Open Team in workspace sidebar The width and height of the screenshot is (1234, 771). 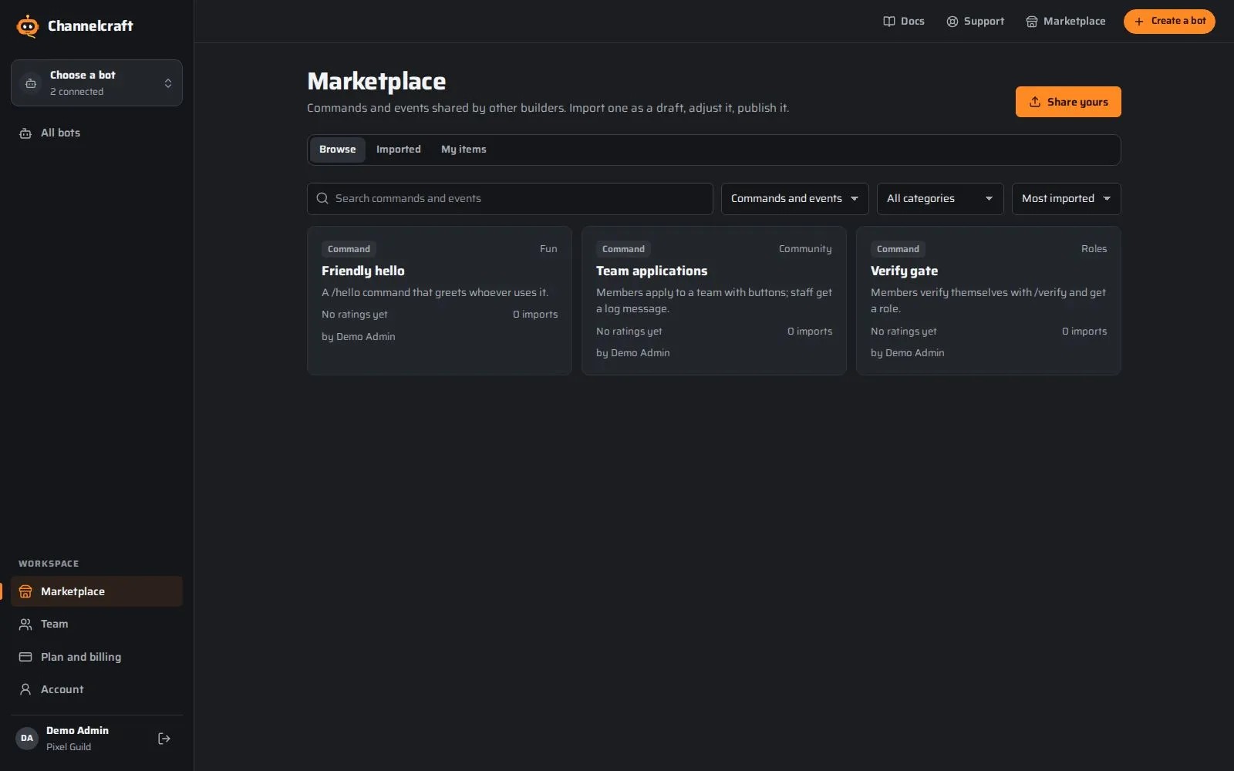[96, 624]
